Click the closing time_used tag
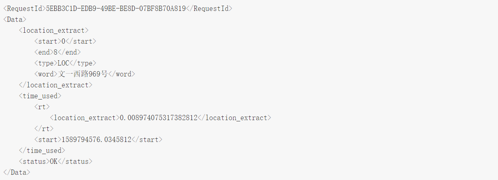This screenshot has width=498, height=180. click(x=42, y=150)
